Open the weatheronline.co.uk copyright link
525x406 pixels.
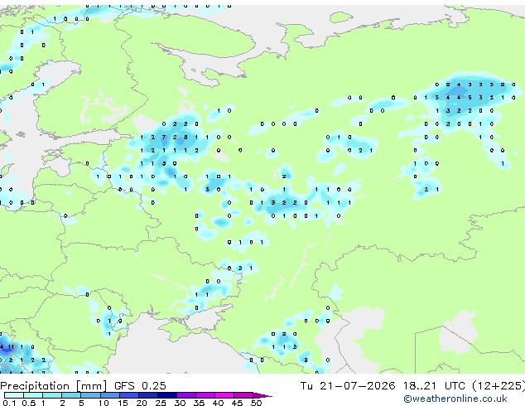455,399
